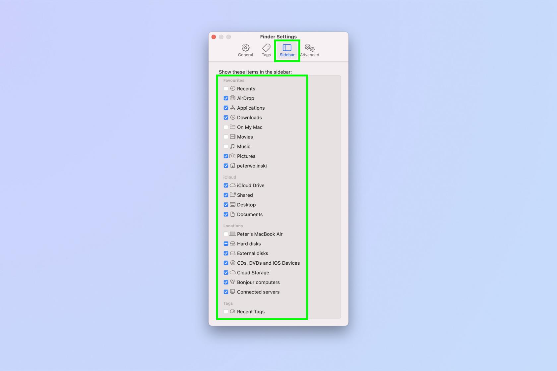Uncheck the Applications checkbox
The width and height of the screenshot is (557, 371).
(x=226, y=108)
